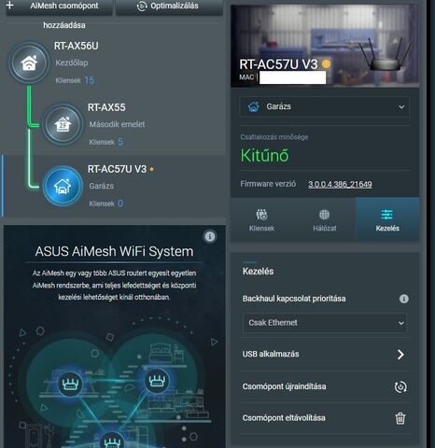The image size is (435, 448).
Task: Click the orange warning icon beside RT-AC57U V3 title
Action: [326, 63]
